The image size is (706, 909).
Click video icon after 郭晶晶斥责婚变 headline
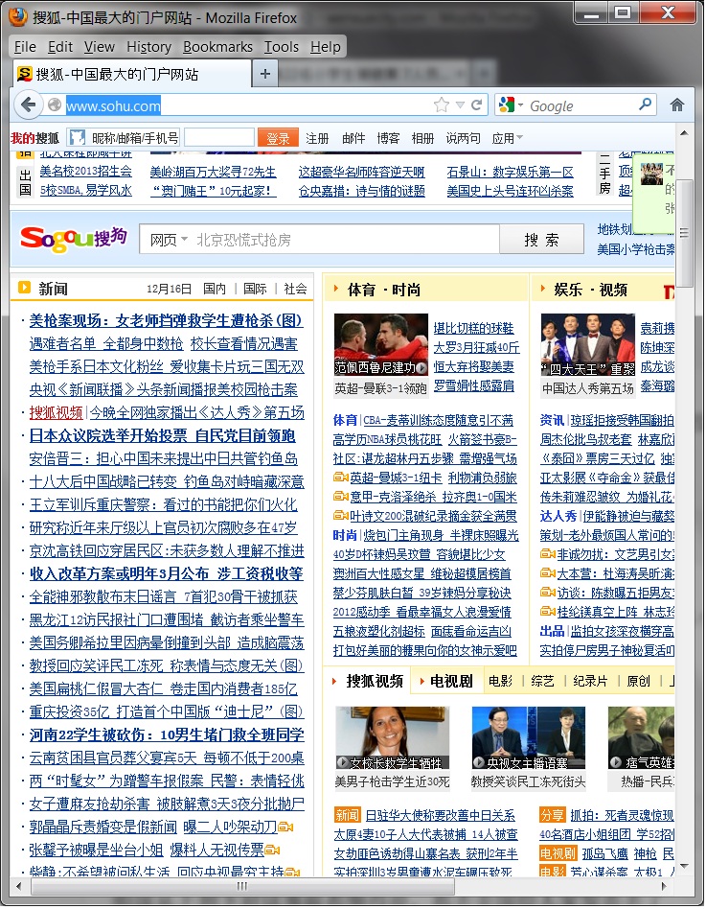(285, 827)
